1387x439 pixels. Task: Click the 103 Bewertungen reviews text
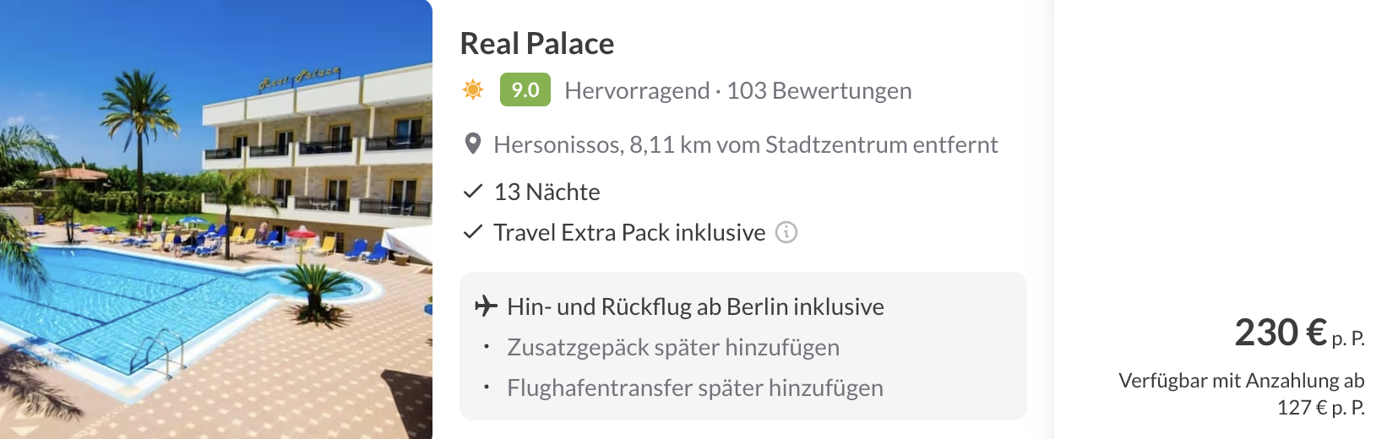point(819,90)
